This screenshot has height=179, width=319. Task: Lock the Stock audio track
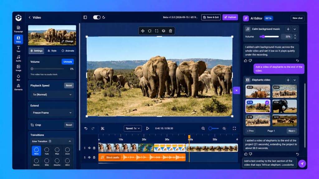tap(94, 157)
